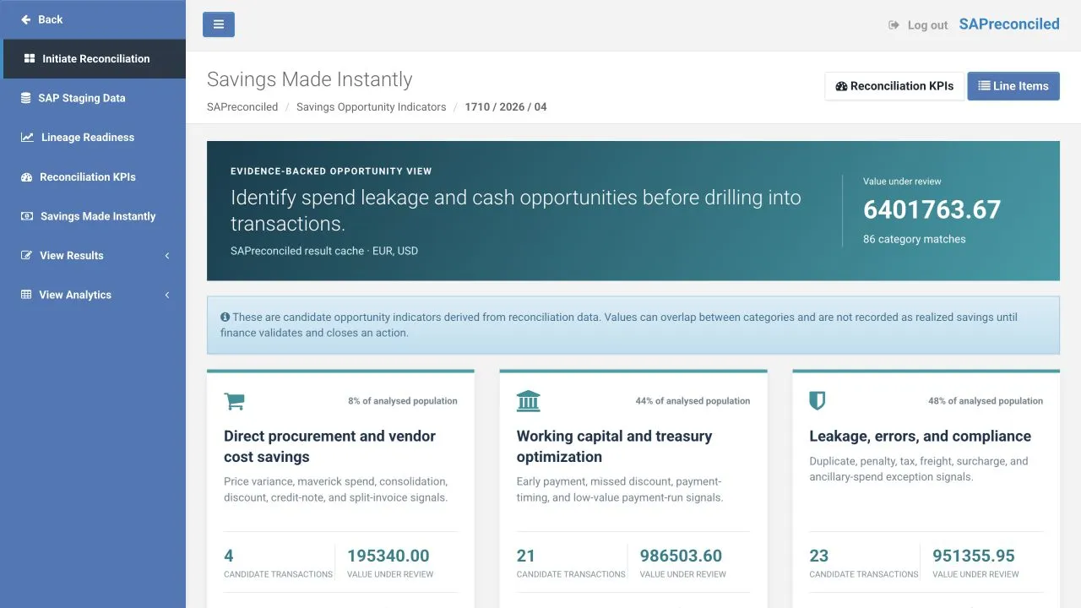
Task: Click Savings Opportunity Indicators breadcrumb
Action: point(371,107)
